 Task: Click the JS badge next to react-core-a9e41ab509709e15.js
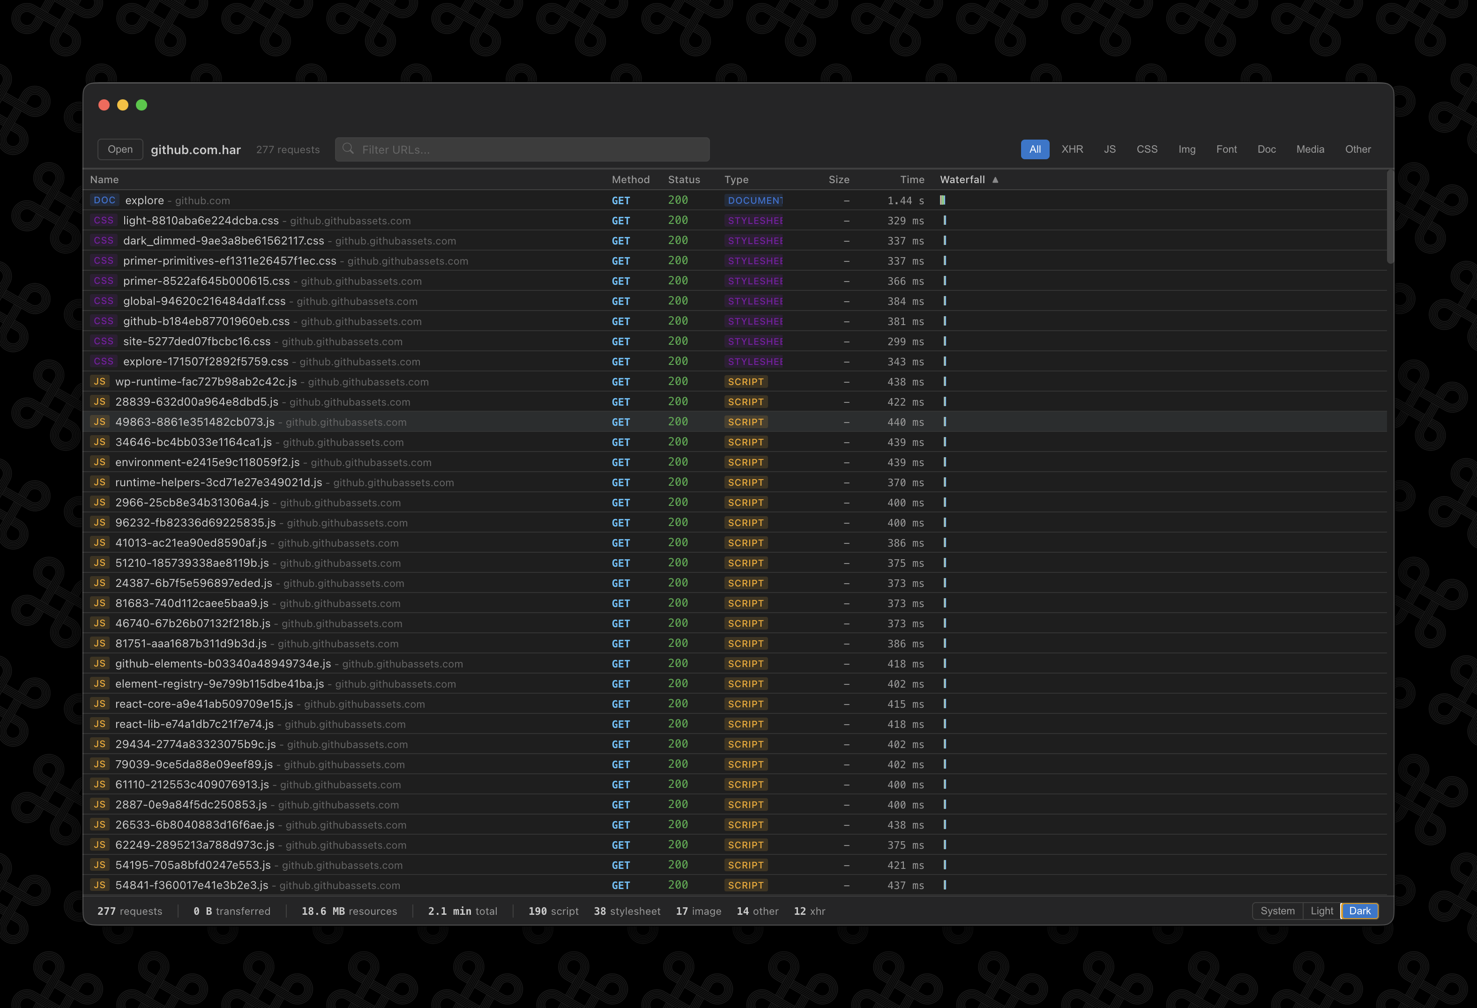pos(100,704)
